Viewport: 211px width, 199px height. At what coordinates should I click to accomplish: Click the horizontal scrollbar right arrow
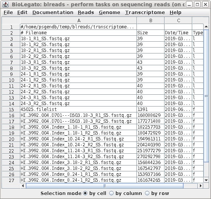click(201, 186)
